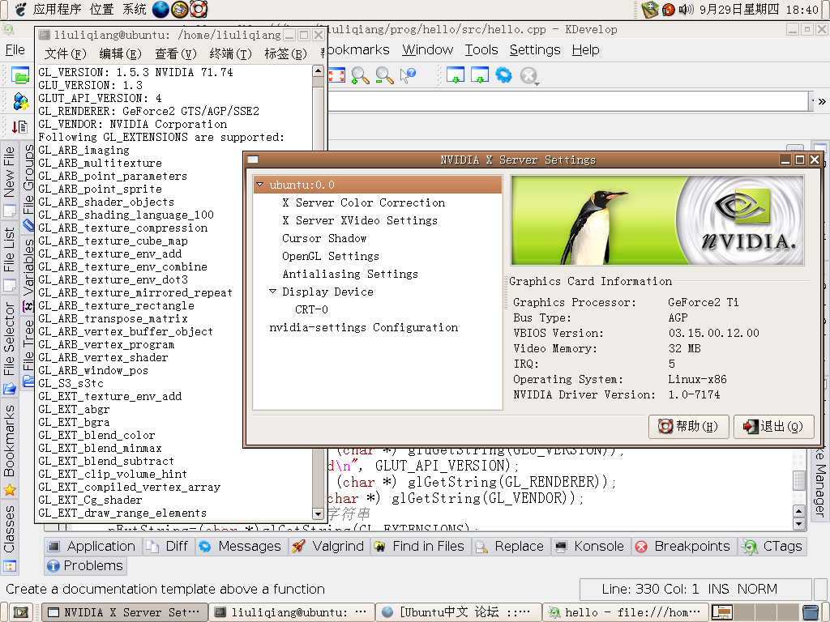The width and height of the screenshot is (830, 622).
Task: Select CRT-0 display device
Action: pos(312,309)
